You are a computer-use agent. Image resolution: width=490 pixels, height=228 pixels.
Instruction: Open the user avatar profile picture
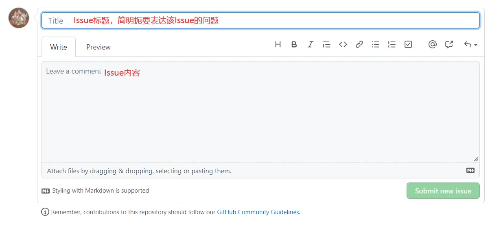(x=19, y=18)
